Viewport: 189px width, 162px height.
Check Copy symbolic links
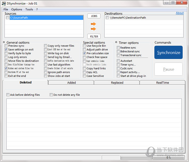pyautogui.click(x=84, y=61)
